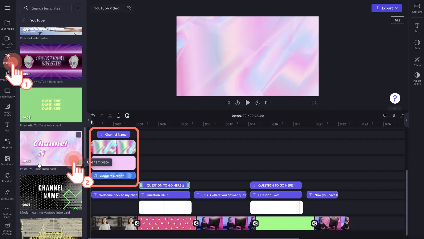Viewport: 424px width, 239px height.
Task: Open the Text sidebar panel
Action: pos(7,127)
